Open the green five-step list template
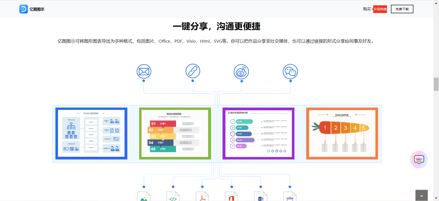Viewport: 439px width, 201px height. pyautogui.click(x=175, y=134)
